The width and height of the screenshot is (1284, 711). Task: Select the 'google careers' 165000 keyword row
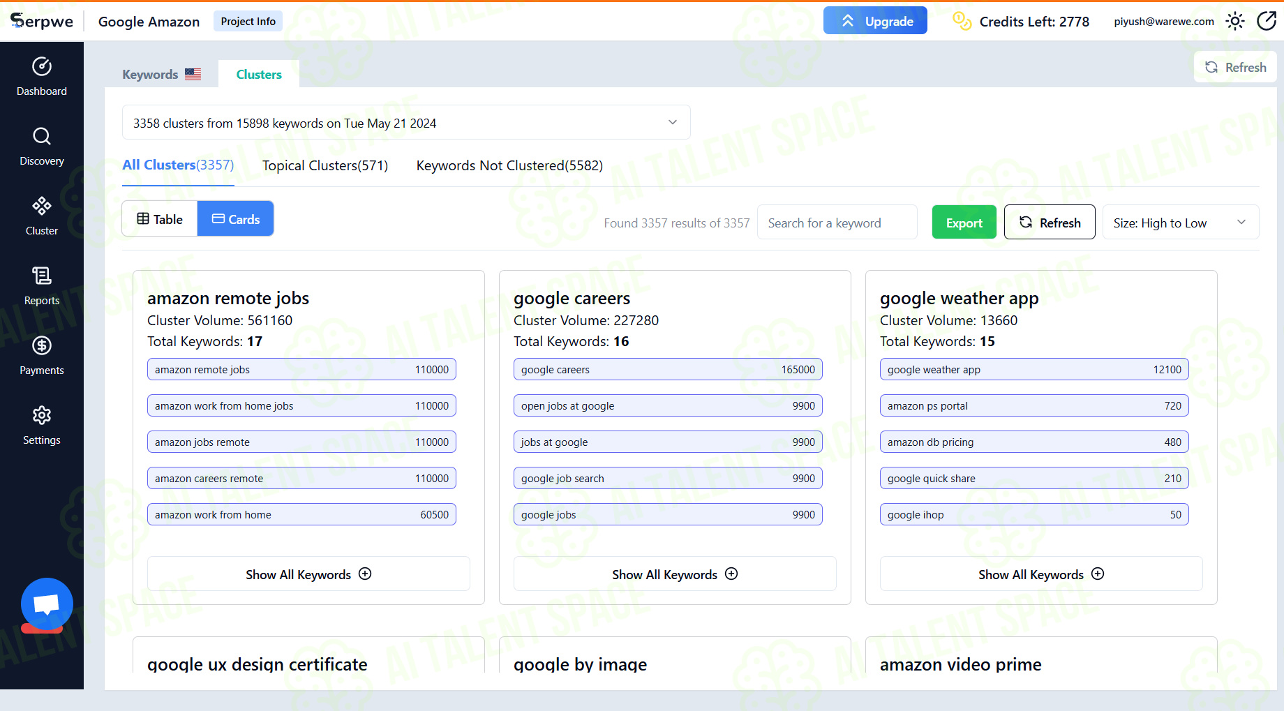668,369
